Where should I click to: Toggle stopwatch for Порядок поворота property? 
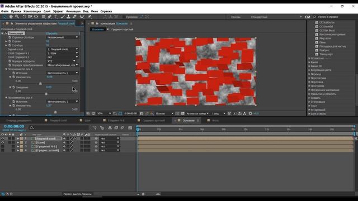click(10, 61)
